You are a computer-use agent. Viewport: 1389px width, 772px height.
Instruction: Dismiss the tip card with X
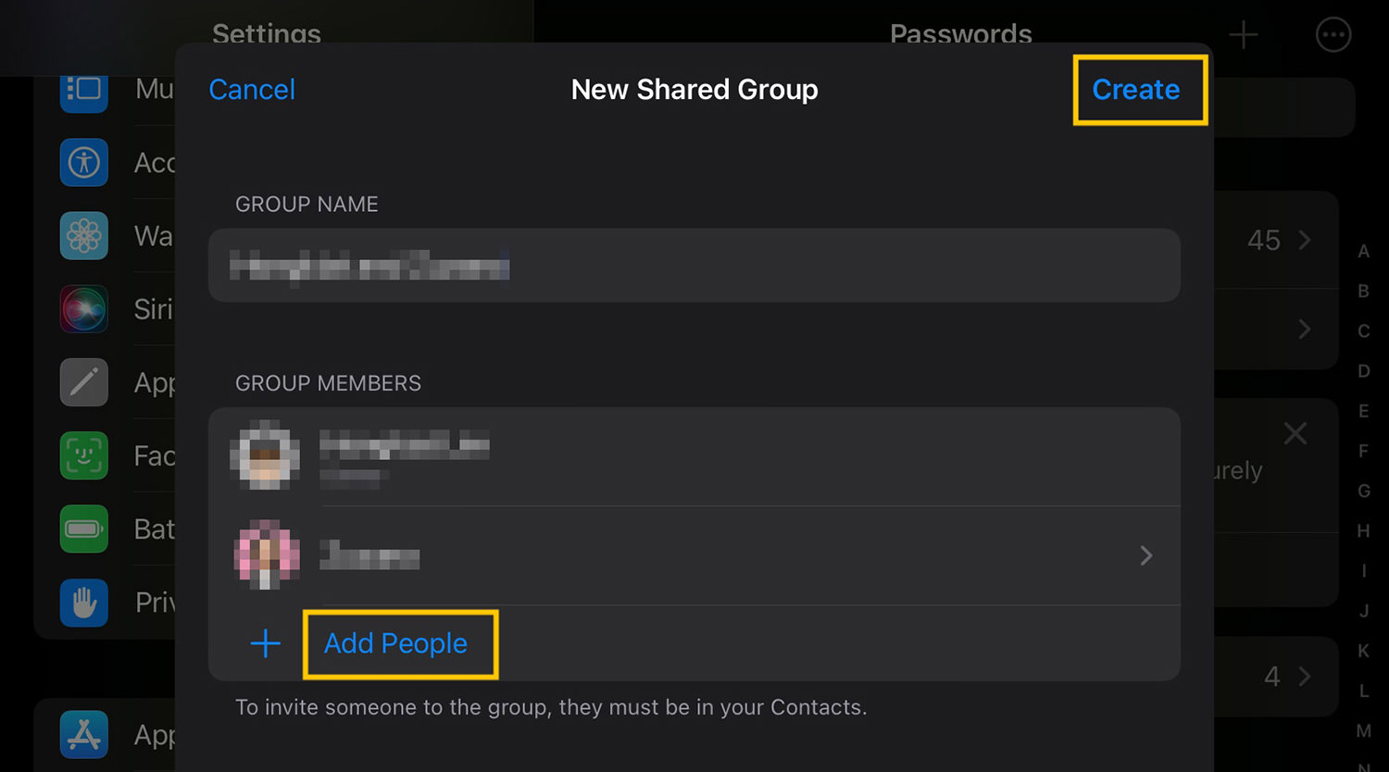point(1295,432)
